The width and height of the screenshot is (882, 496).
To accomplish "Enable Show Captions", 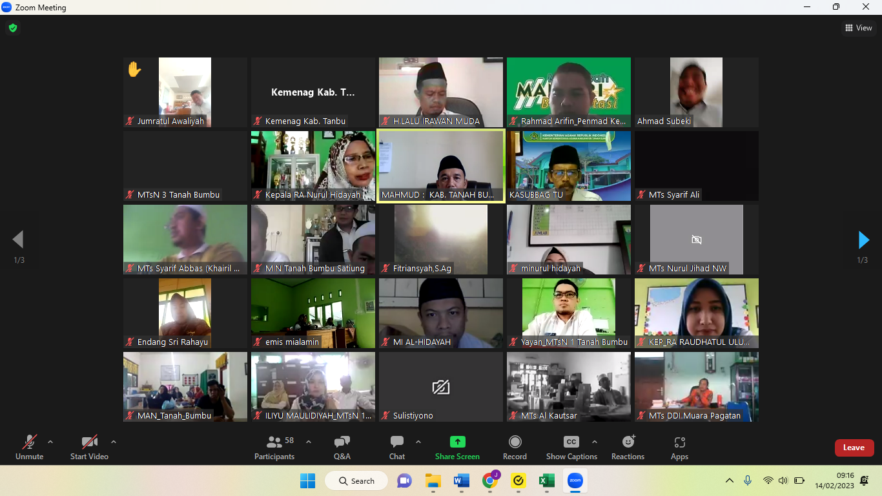I will tap(571, 448).
